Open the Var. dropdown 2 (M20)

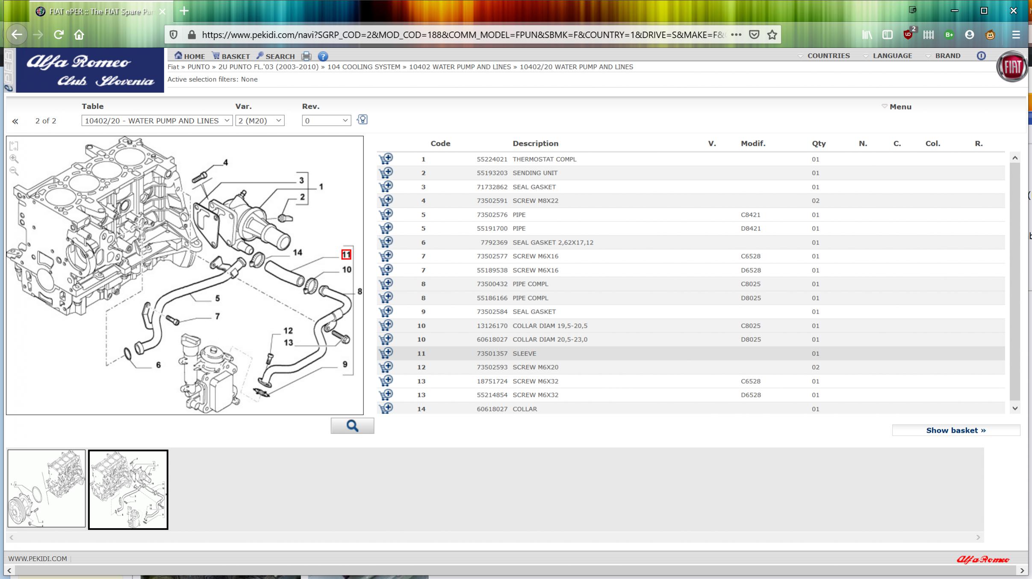(x=260, y=121)
